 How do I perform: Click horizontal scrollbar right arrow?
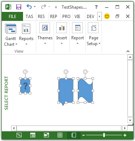pyautogui.click(x=125, y=128)
